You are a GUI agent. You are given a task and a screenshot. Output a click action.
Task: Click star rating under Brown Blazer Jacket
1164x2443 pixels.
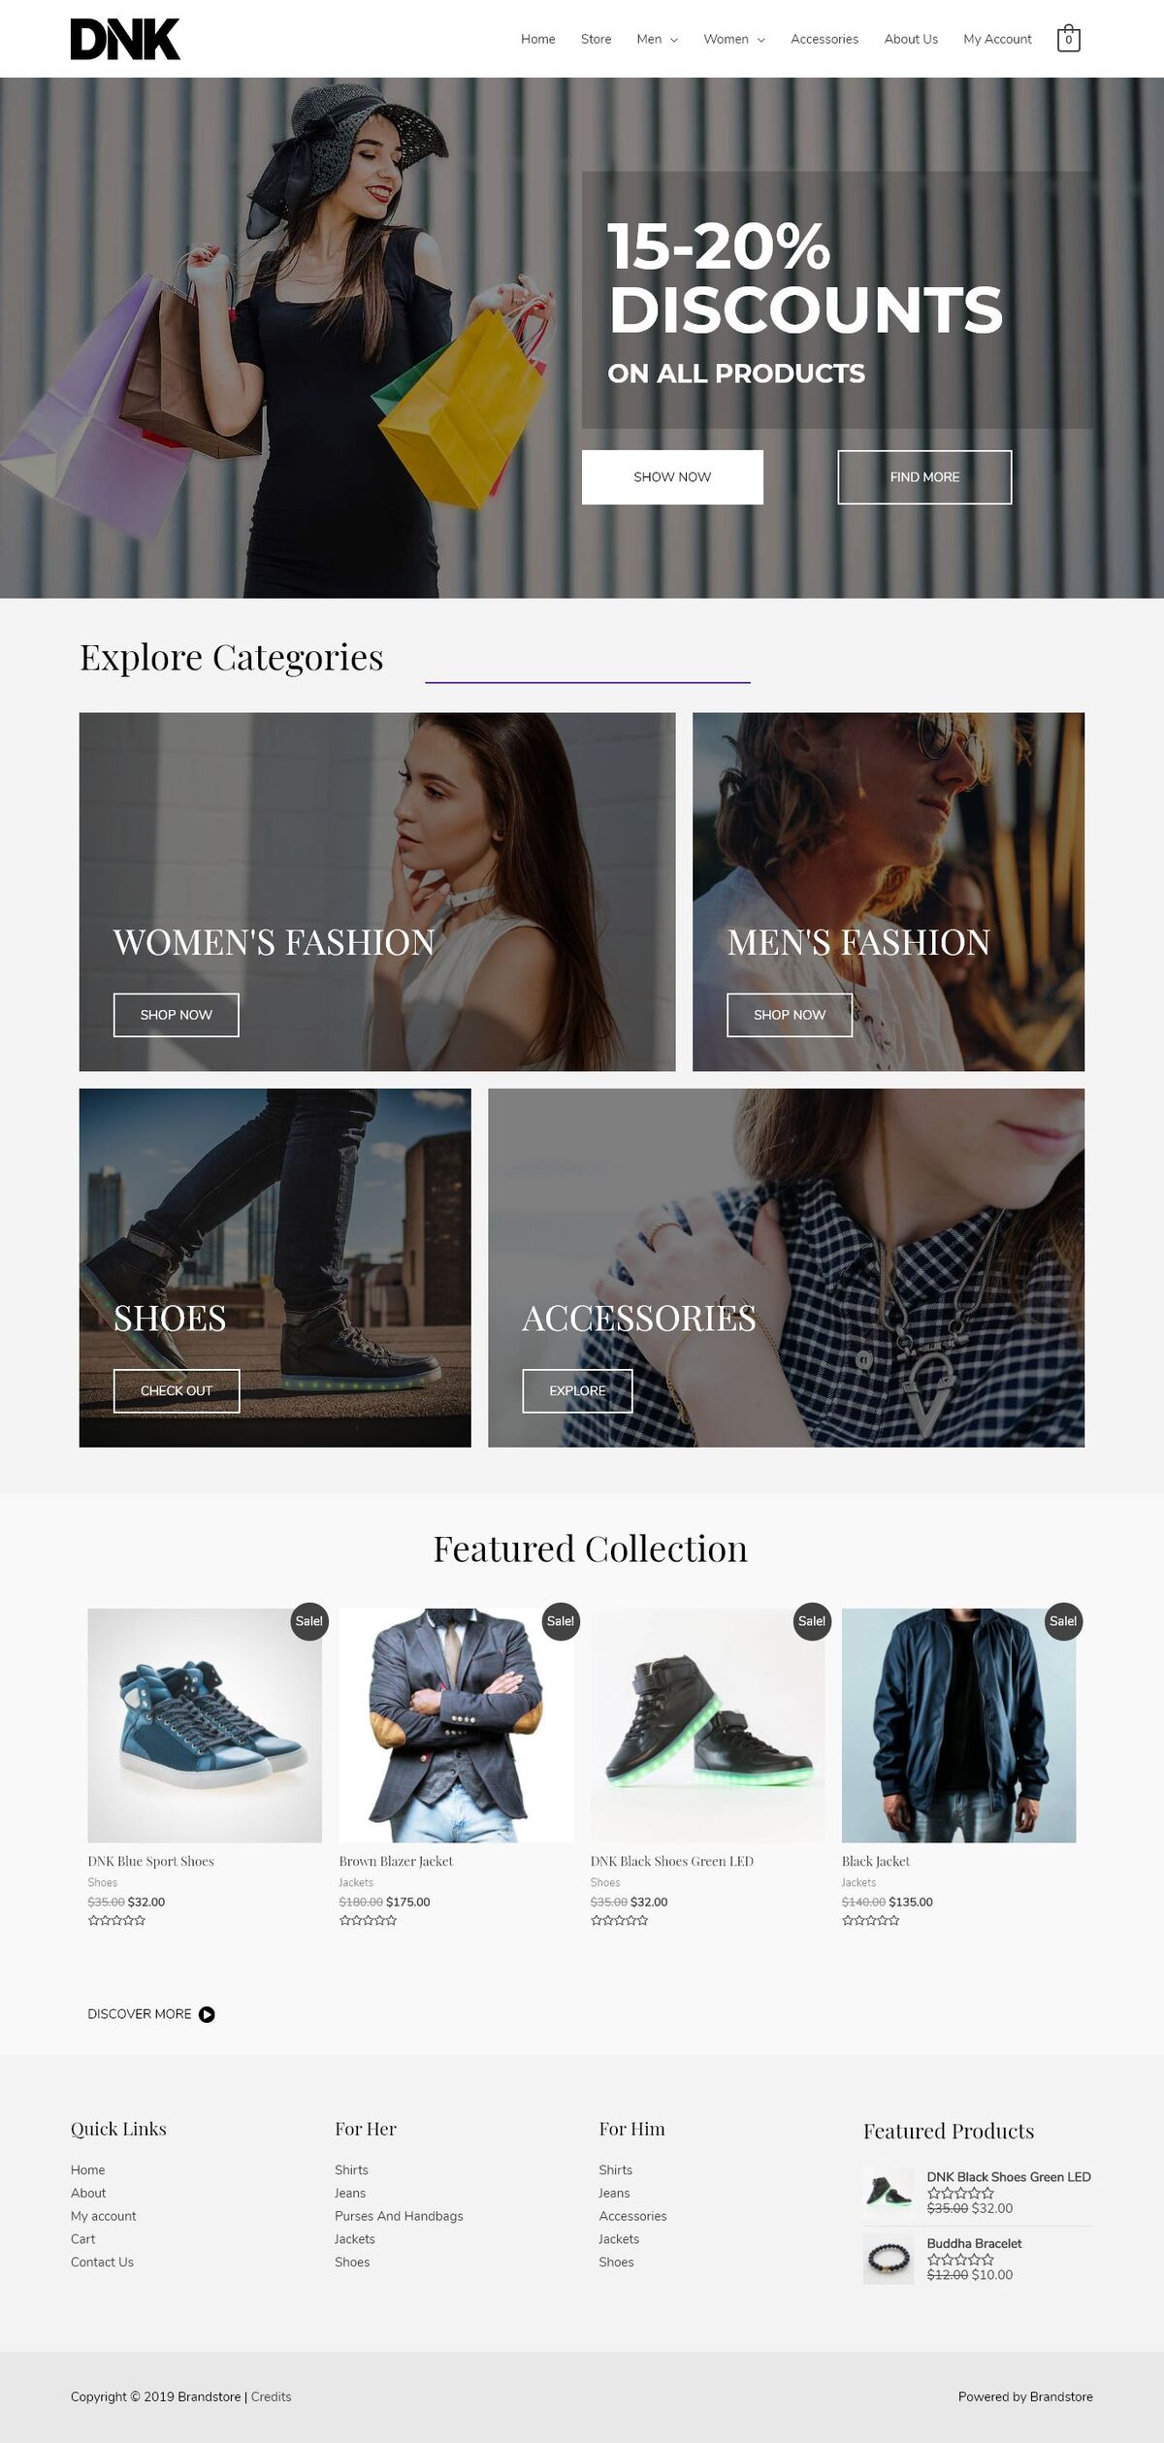pos(368,1920)
